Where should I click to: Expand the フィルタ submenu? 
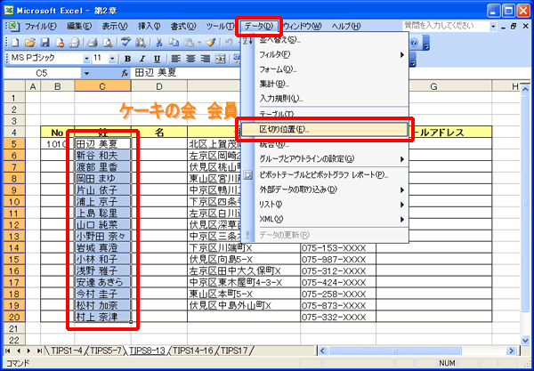tap(402, 54)
